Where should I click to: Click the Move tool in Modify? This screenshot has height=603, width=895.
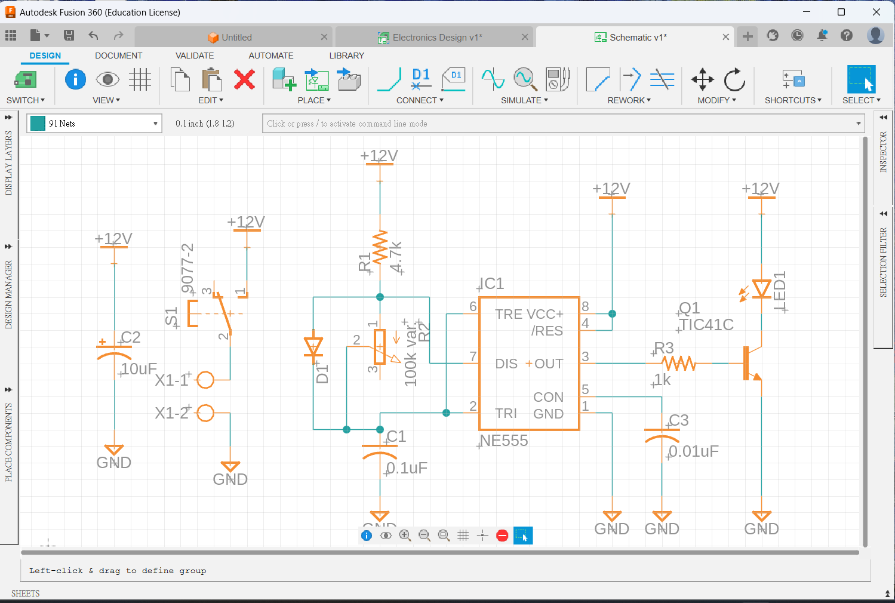702,79
